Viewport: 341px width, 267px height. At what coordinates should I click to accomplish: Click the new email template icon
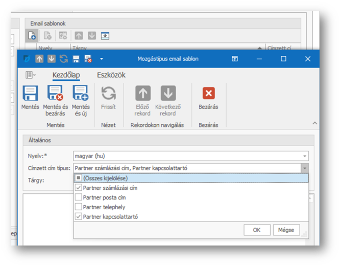tap(32, 35)
